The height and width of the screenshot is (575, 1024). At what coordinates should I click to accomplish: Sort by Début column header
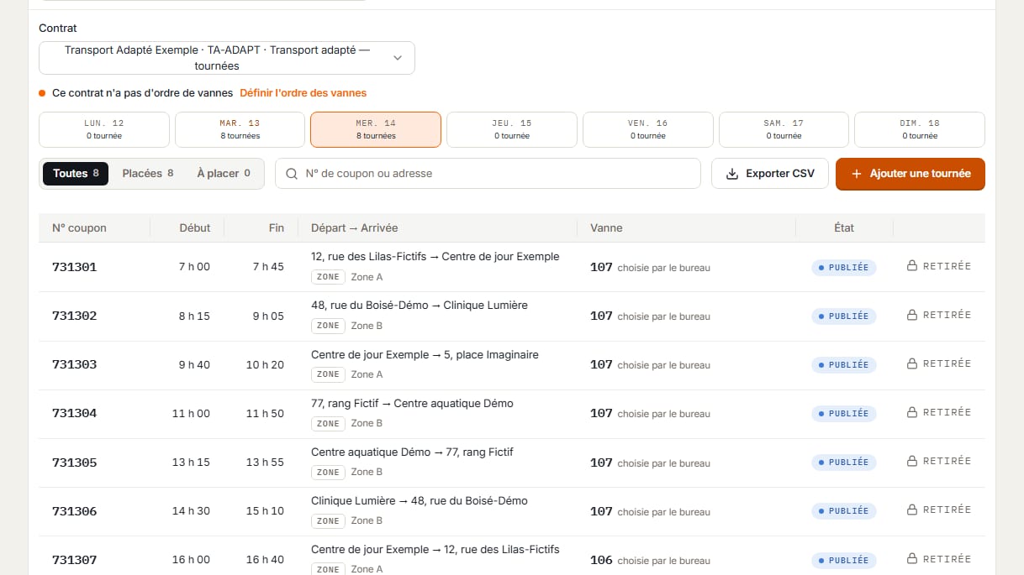click(x=195, y=227)
